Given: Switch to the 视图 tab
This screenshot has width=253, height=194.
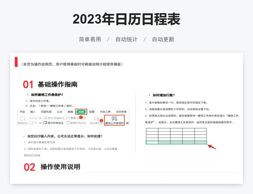Looking at the screenshot, I should tap(92, 112).
